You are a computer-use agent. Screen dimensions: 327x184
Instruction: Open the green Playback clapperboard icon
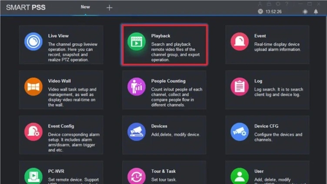137,41
